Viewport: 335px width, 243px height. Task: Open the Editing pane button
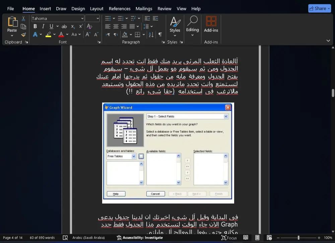coord(192,27)
